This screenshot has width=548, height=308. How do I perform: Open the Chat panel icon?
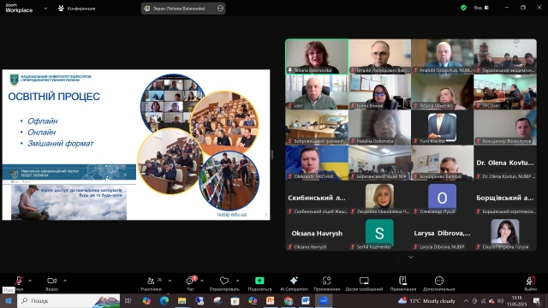click(x=190, y=281)
